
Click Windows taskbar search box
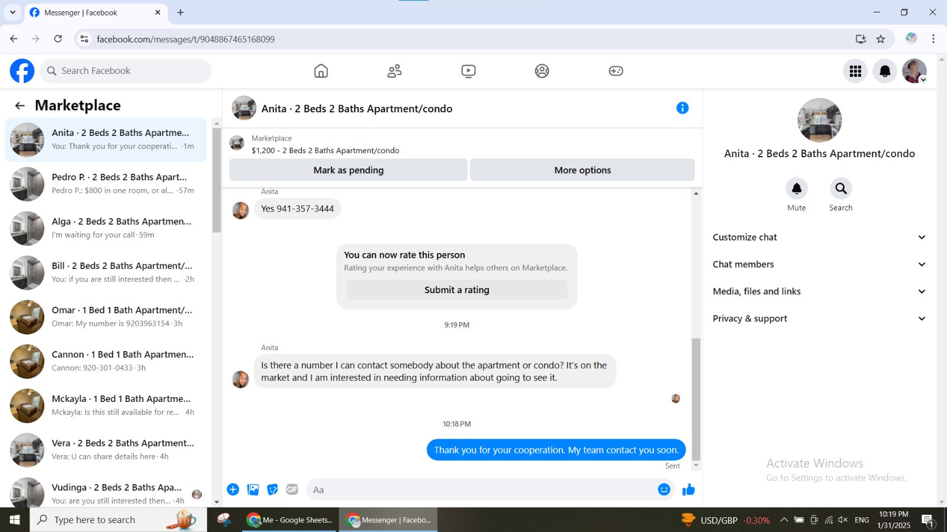(x=118, y=520)
